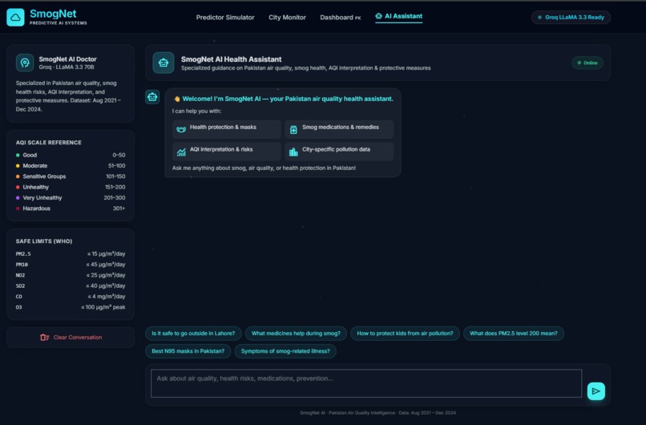
Task: Focus the air quality question input field
Action: 366,383
